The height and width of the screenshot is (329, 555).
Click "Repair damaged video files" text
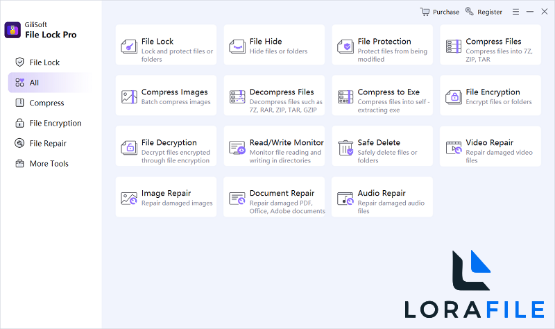tap(499, 157)
